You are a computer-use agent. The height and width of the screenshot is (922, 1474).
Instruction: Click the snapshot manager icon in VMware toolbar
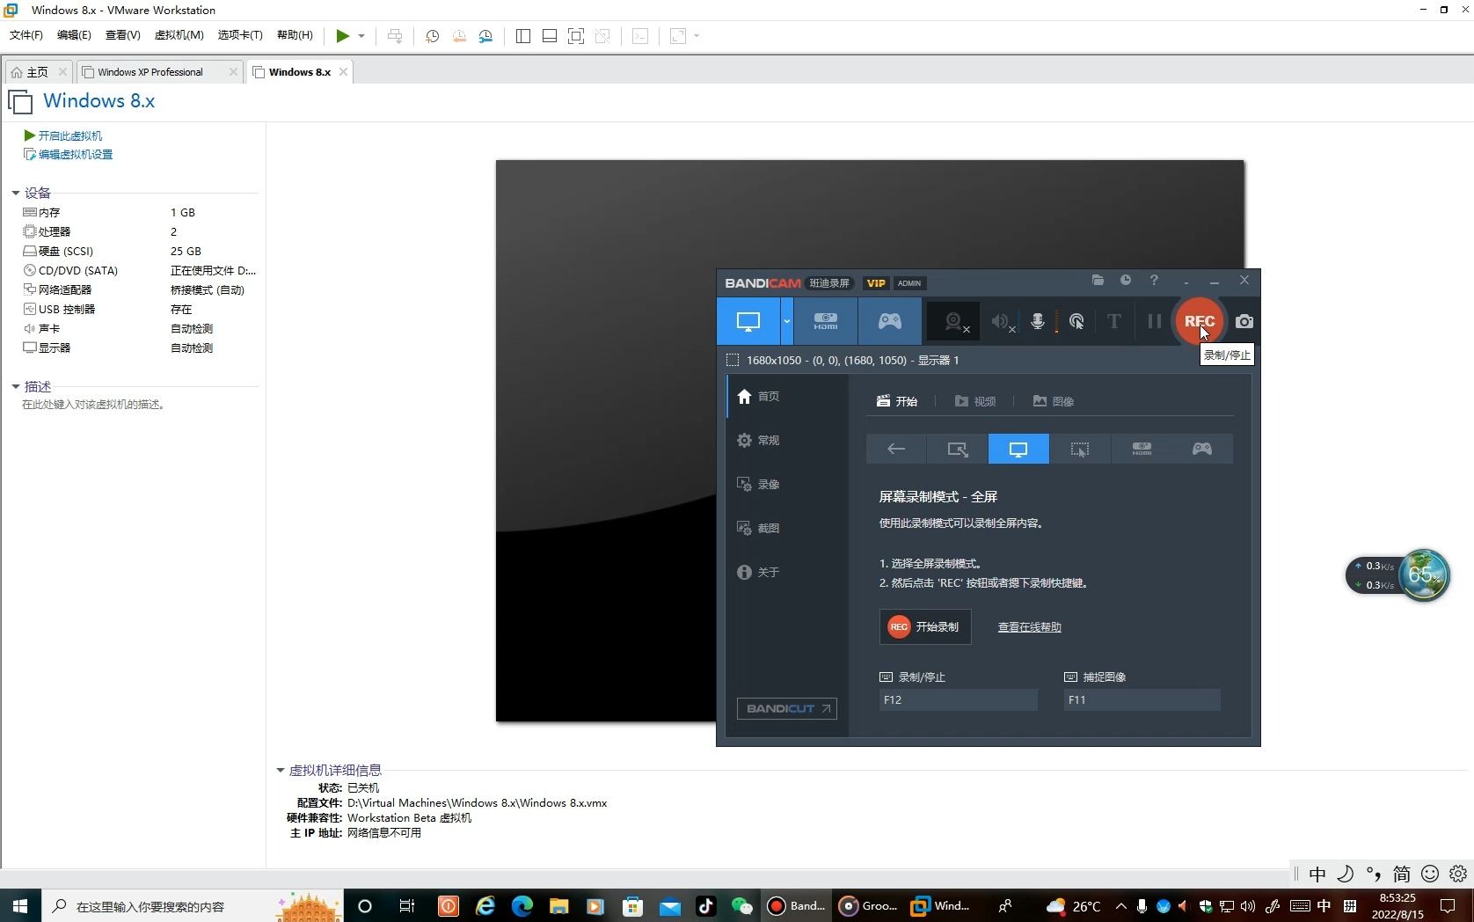coord(485,36)
